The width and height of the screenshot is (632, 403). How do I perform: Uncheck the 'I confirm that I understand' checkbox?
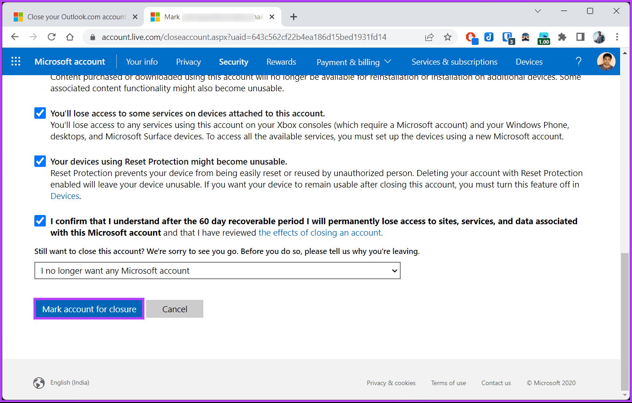click(40, 221)
